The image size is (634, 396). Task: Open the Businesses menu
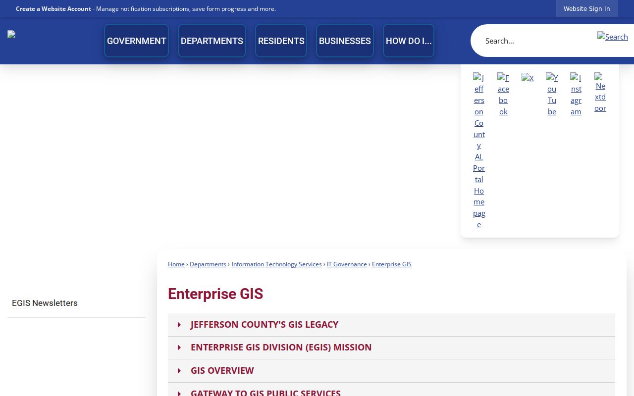[x=345, y=41]
